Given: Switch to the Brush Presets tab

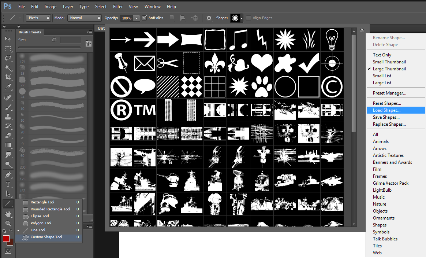Looking at the screenshot, I should pyautogui.click(x=30, y=32).
